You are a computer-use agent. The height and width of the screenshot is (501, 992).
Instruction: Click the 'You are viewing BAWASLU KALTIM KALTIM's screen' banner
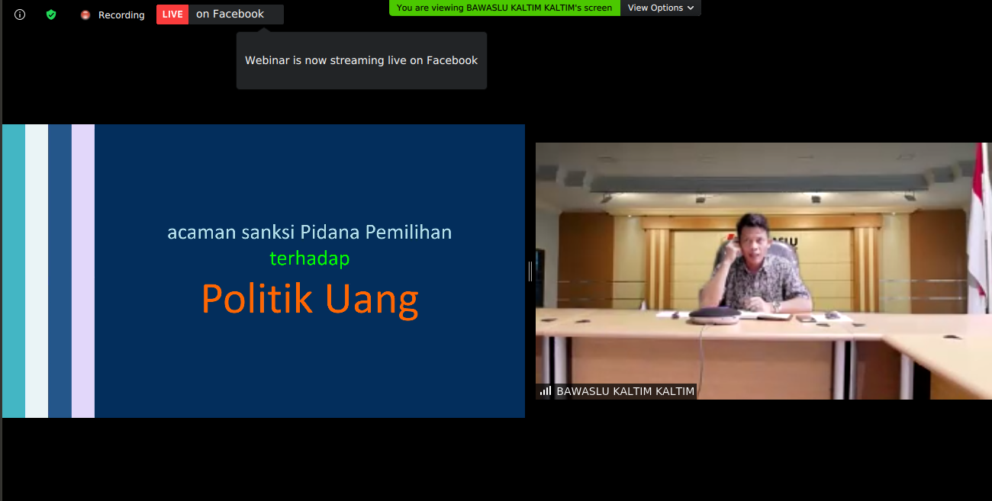(504, 8)
